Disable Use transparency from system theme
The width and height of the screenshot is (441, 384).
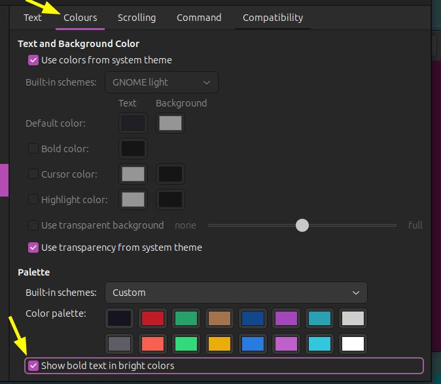tap(33, 248)
